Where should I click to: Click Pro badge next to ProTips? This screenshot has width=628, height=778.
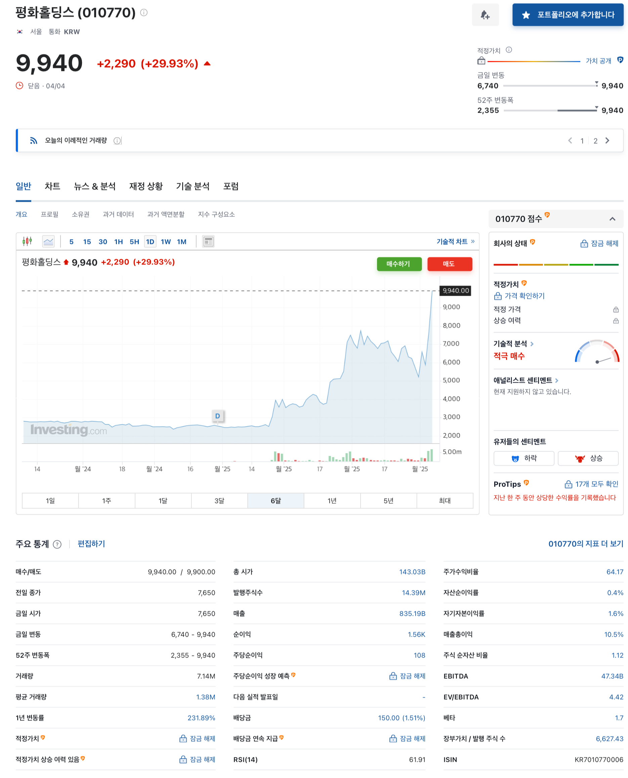coord(526,483)
